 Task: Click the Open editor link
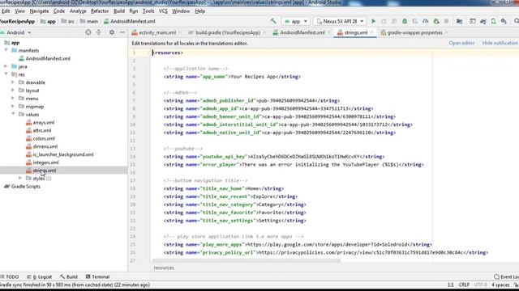click(x=461, y=43)
